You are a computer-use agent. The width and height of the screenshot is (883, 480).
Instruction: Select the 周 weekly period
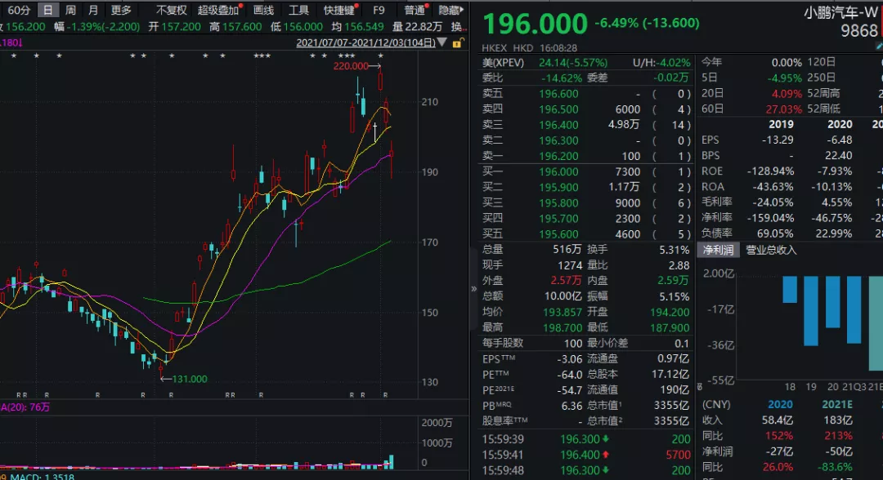(71, 10)
